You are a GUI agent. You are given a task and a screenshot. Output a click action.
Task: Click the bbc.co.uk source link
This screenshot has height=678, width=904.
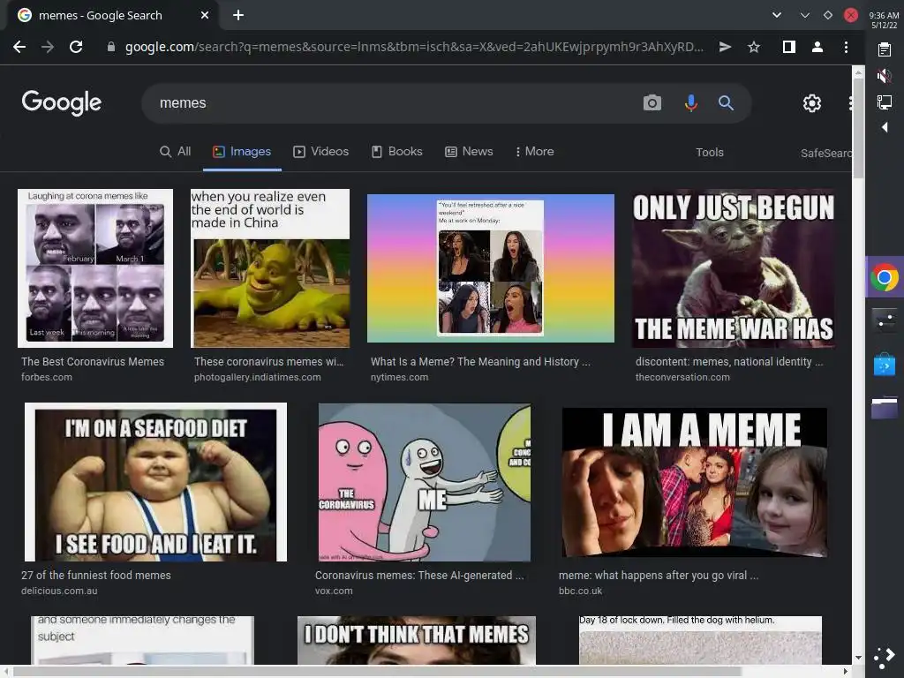[580, 591]
